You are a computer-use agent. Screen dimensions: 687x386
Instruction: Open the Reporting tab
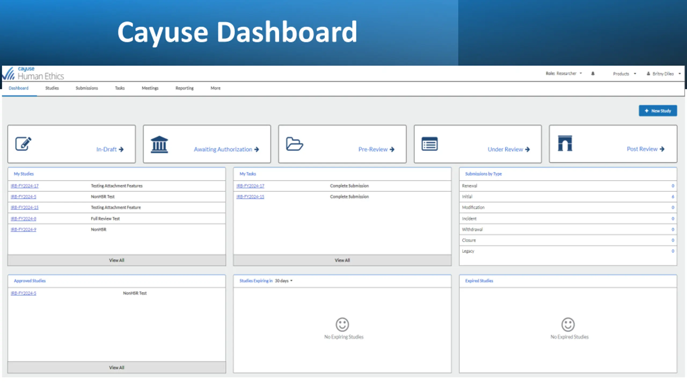[x=184, y=88]
